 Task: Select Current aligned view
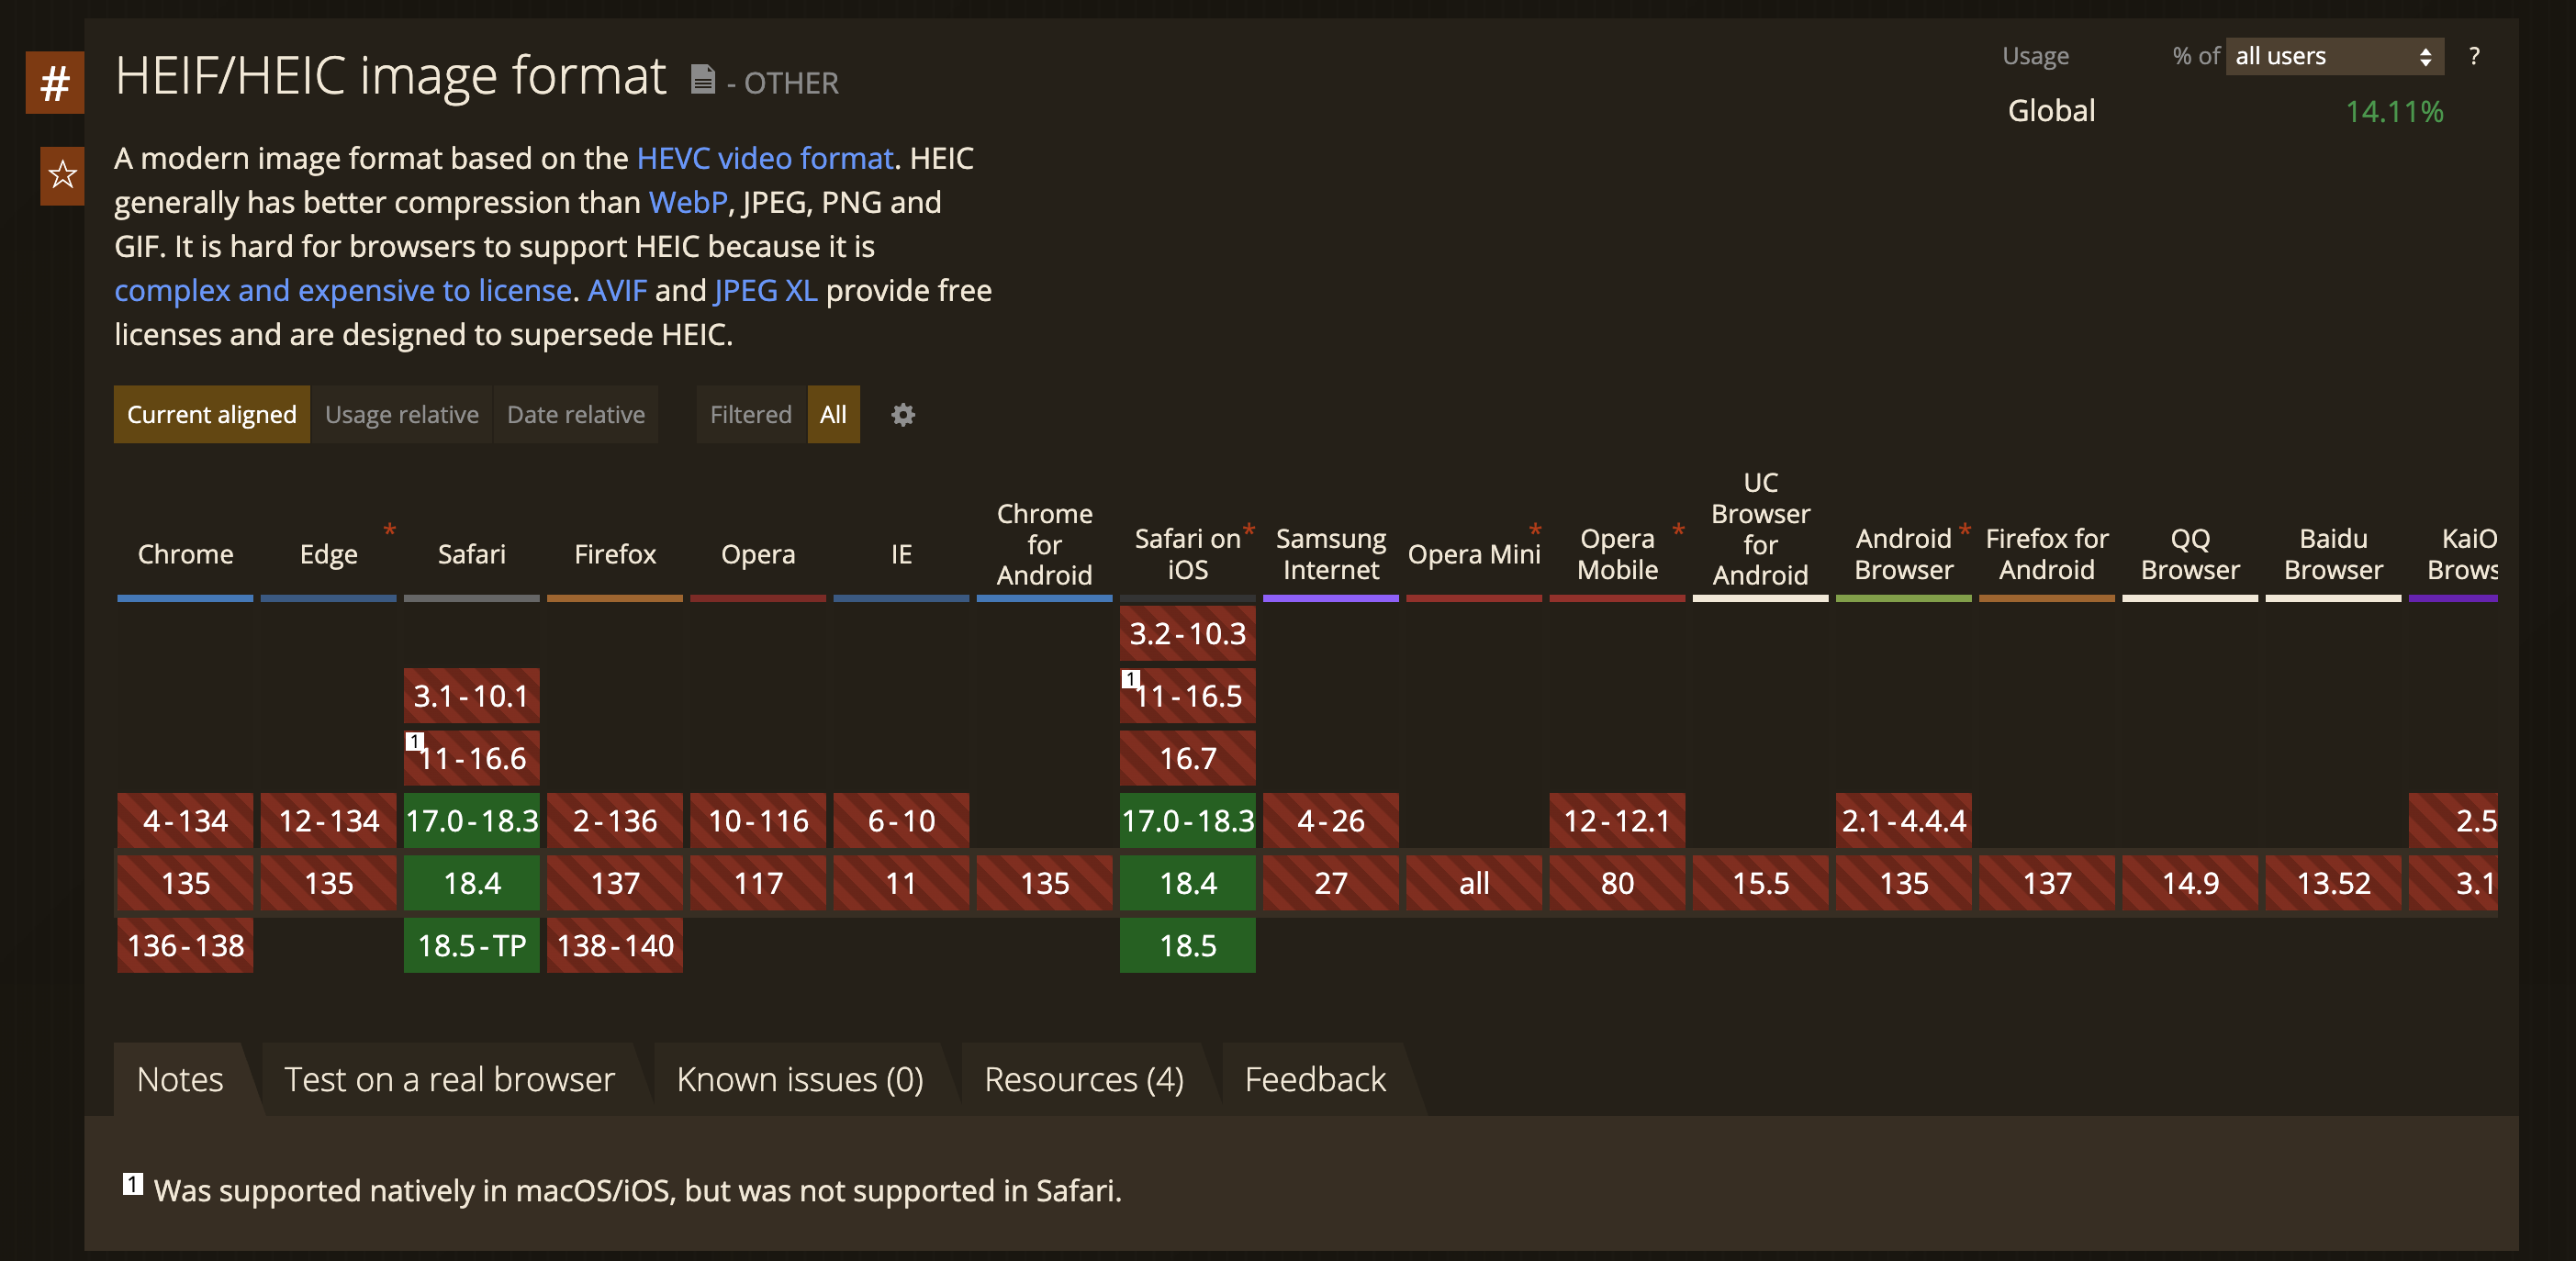coord(212,415)
